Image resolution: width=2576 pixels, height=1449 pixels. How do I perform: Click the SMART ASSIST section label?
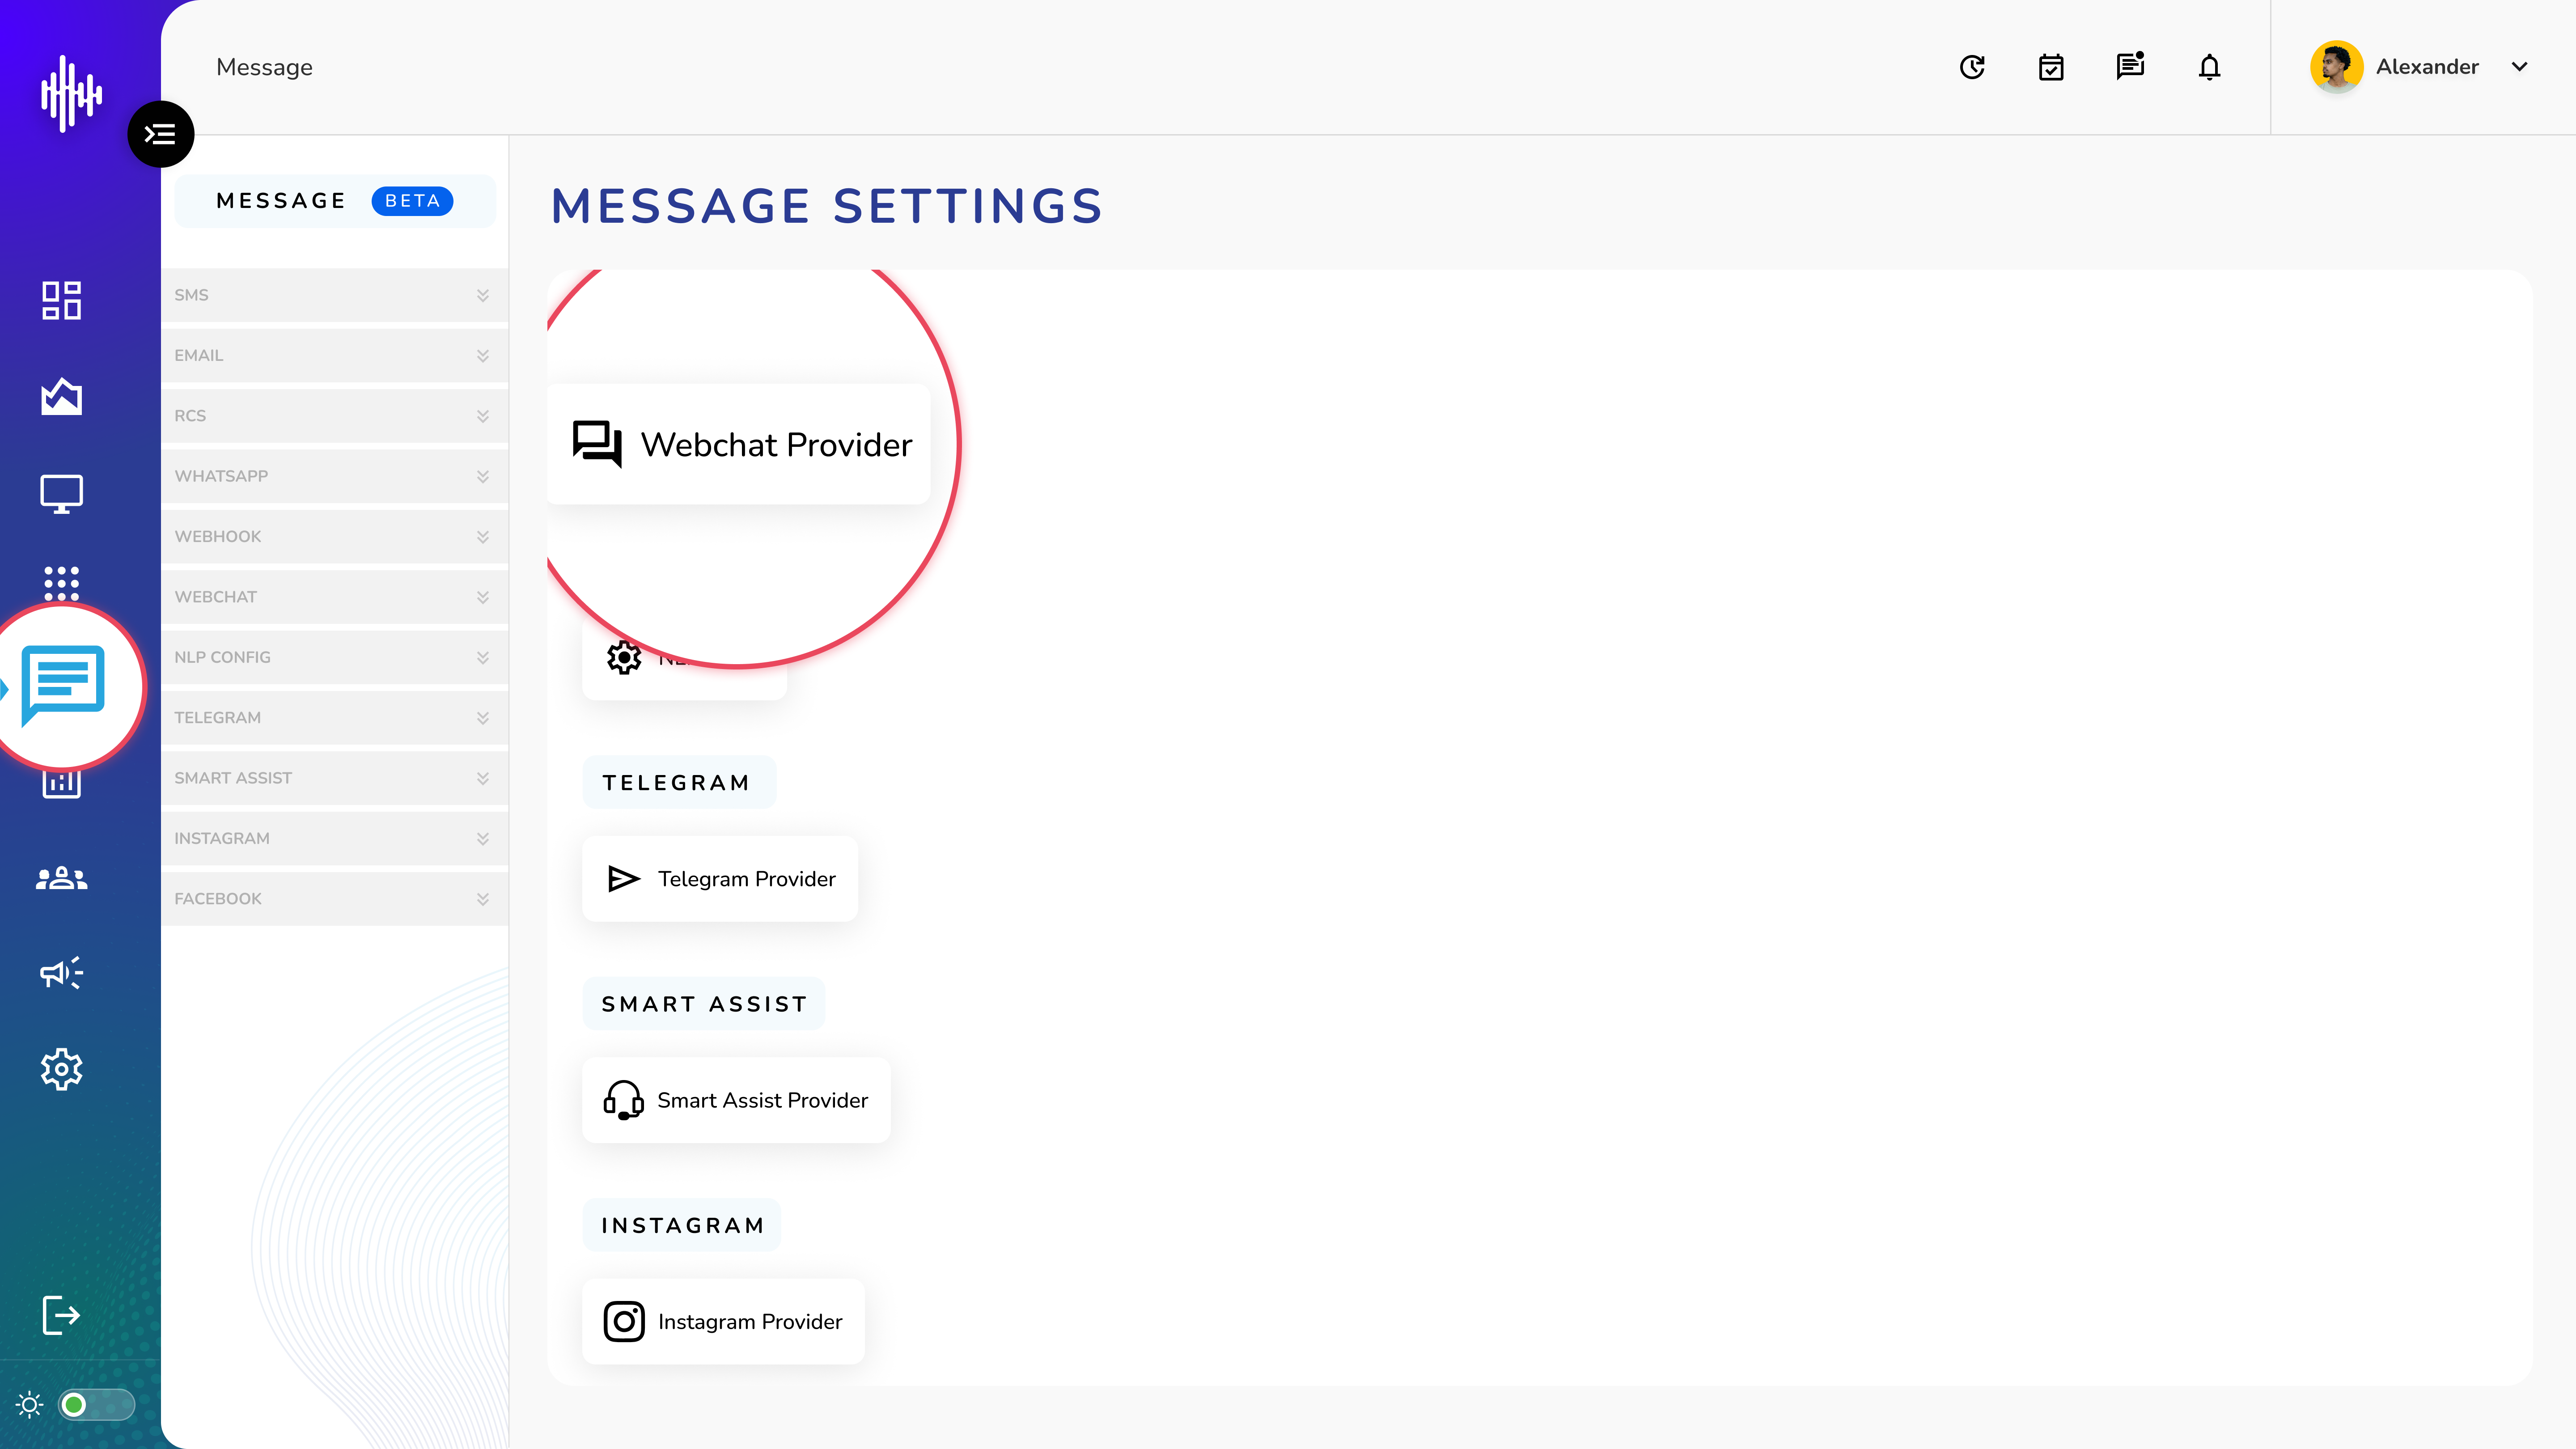pos(704,1004)
